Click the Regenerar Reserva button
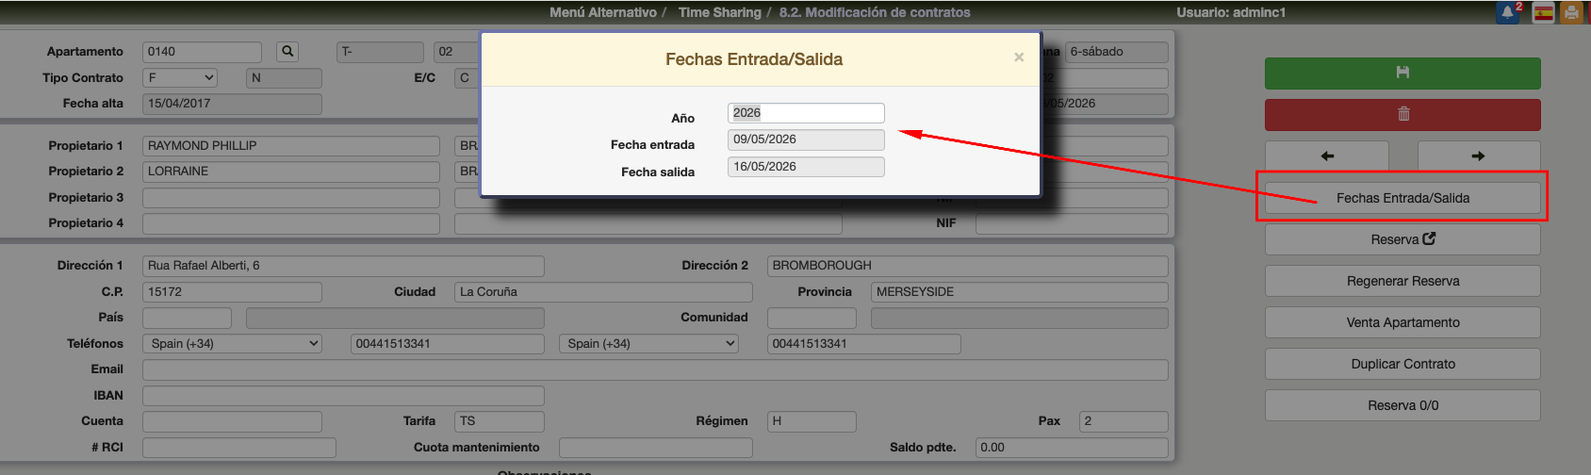Viewport: 1591px width, 475px height. (x=1402, y=281)
